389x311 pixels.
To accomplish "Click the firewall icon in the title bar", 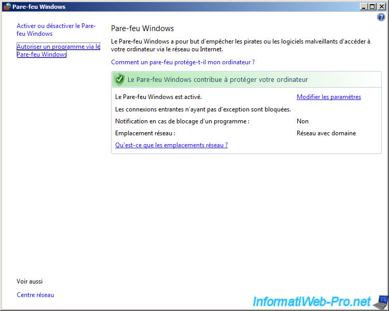I will click(7, 6).
